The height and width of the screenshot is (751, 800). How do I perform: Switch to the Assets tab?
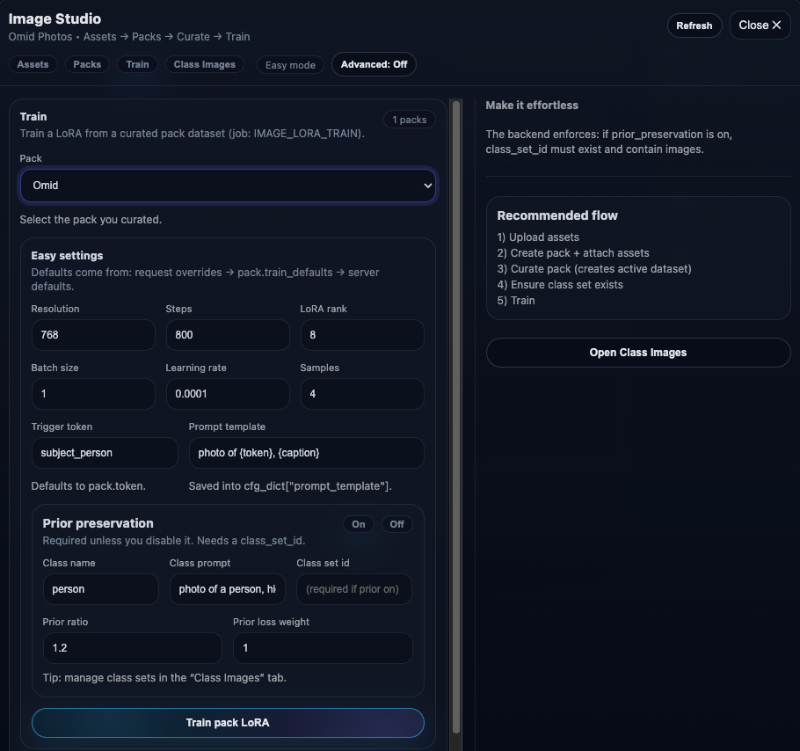tap(33, 64)
